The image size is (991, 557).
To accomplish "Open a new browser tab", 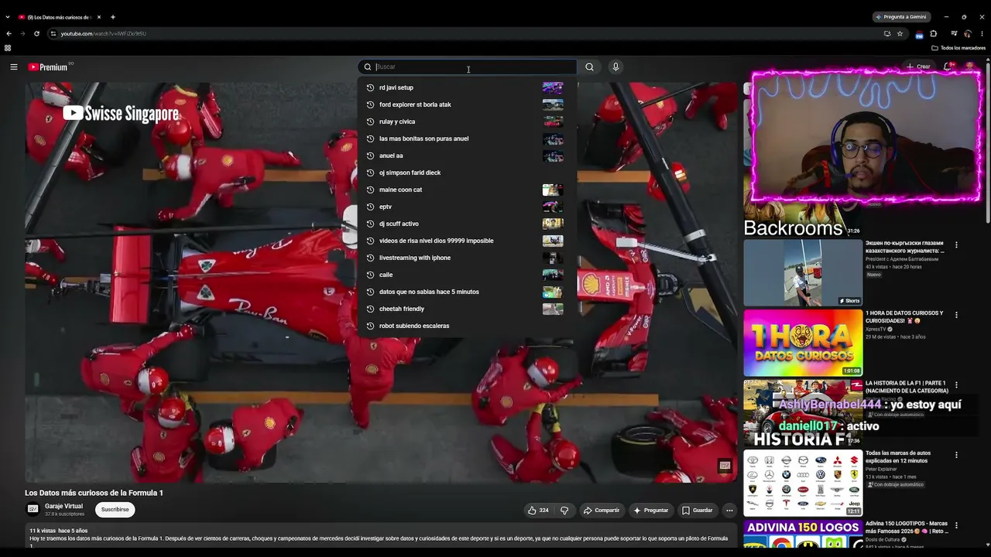I will tap(113, 16).
